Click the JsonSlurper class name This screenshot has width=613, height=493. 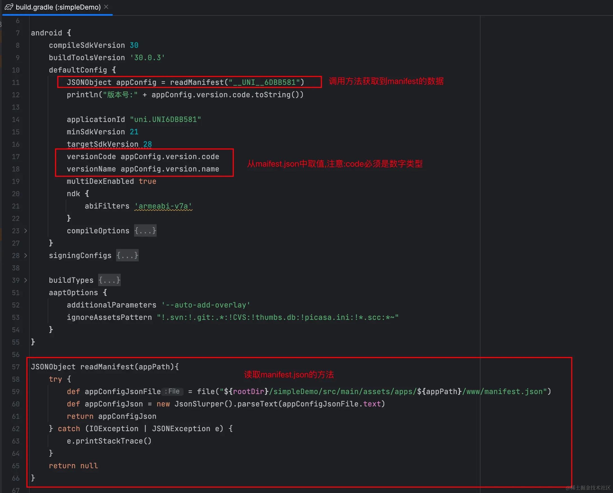pos(200,404)
